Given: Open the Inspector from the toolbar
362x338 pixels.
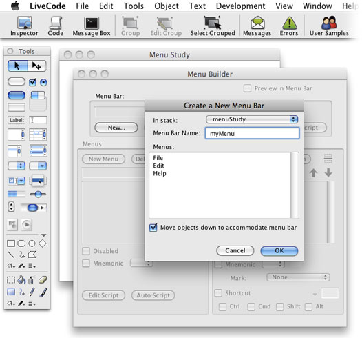Looking at the screenshot, I should click(24, 26).
